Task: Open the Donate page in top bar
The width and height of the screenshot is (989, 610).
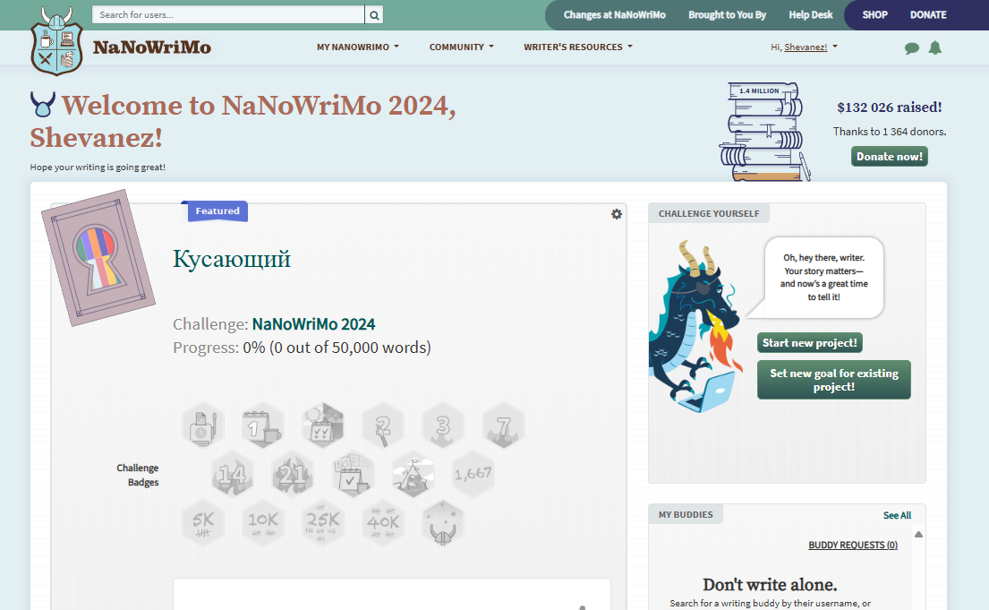Action: [x=928, y=14]
